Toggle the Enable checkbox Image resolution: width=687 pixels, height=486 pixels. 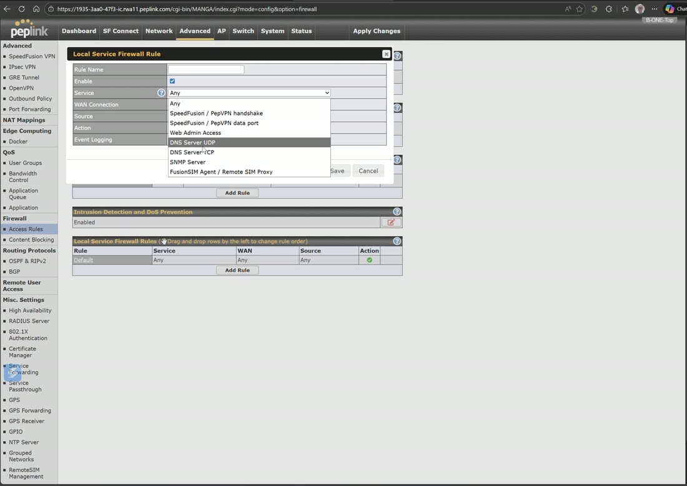pos(172,81)
